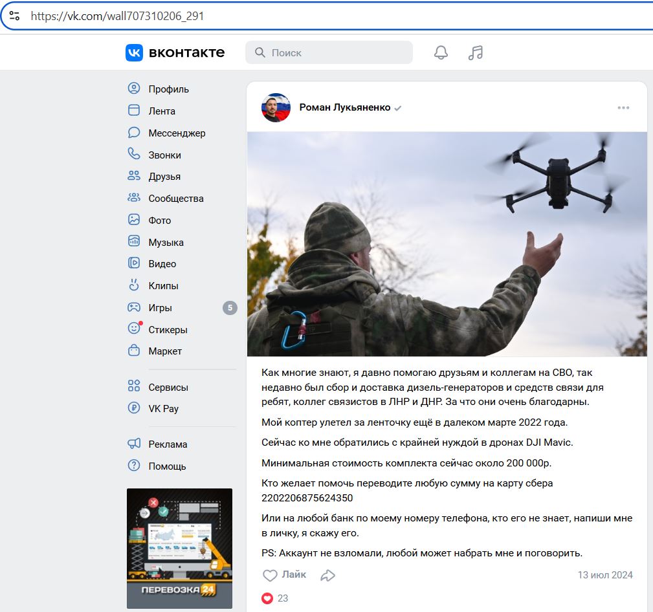This screenshot has width=653, height=612.
Task: Open the Перевозка 24 ad banner
Action: point(179,549)
